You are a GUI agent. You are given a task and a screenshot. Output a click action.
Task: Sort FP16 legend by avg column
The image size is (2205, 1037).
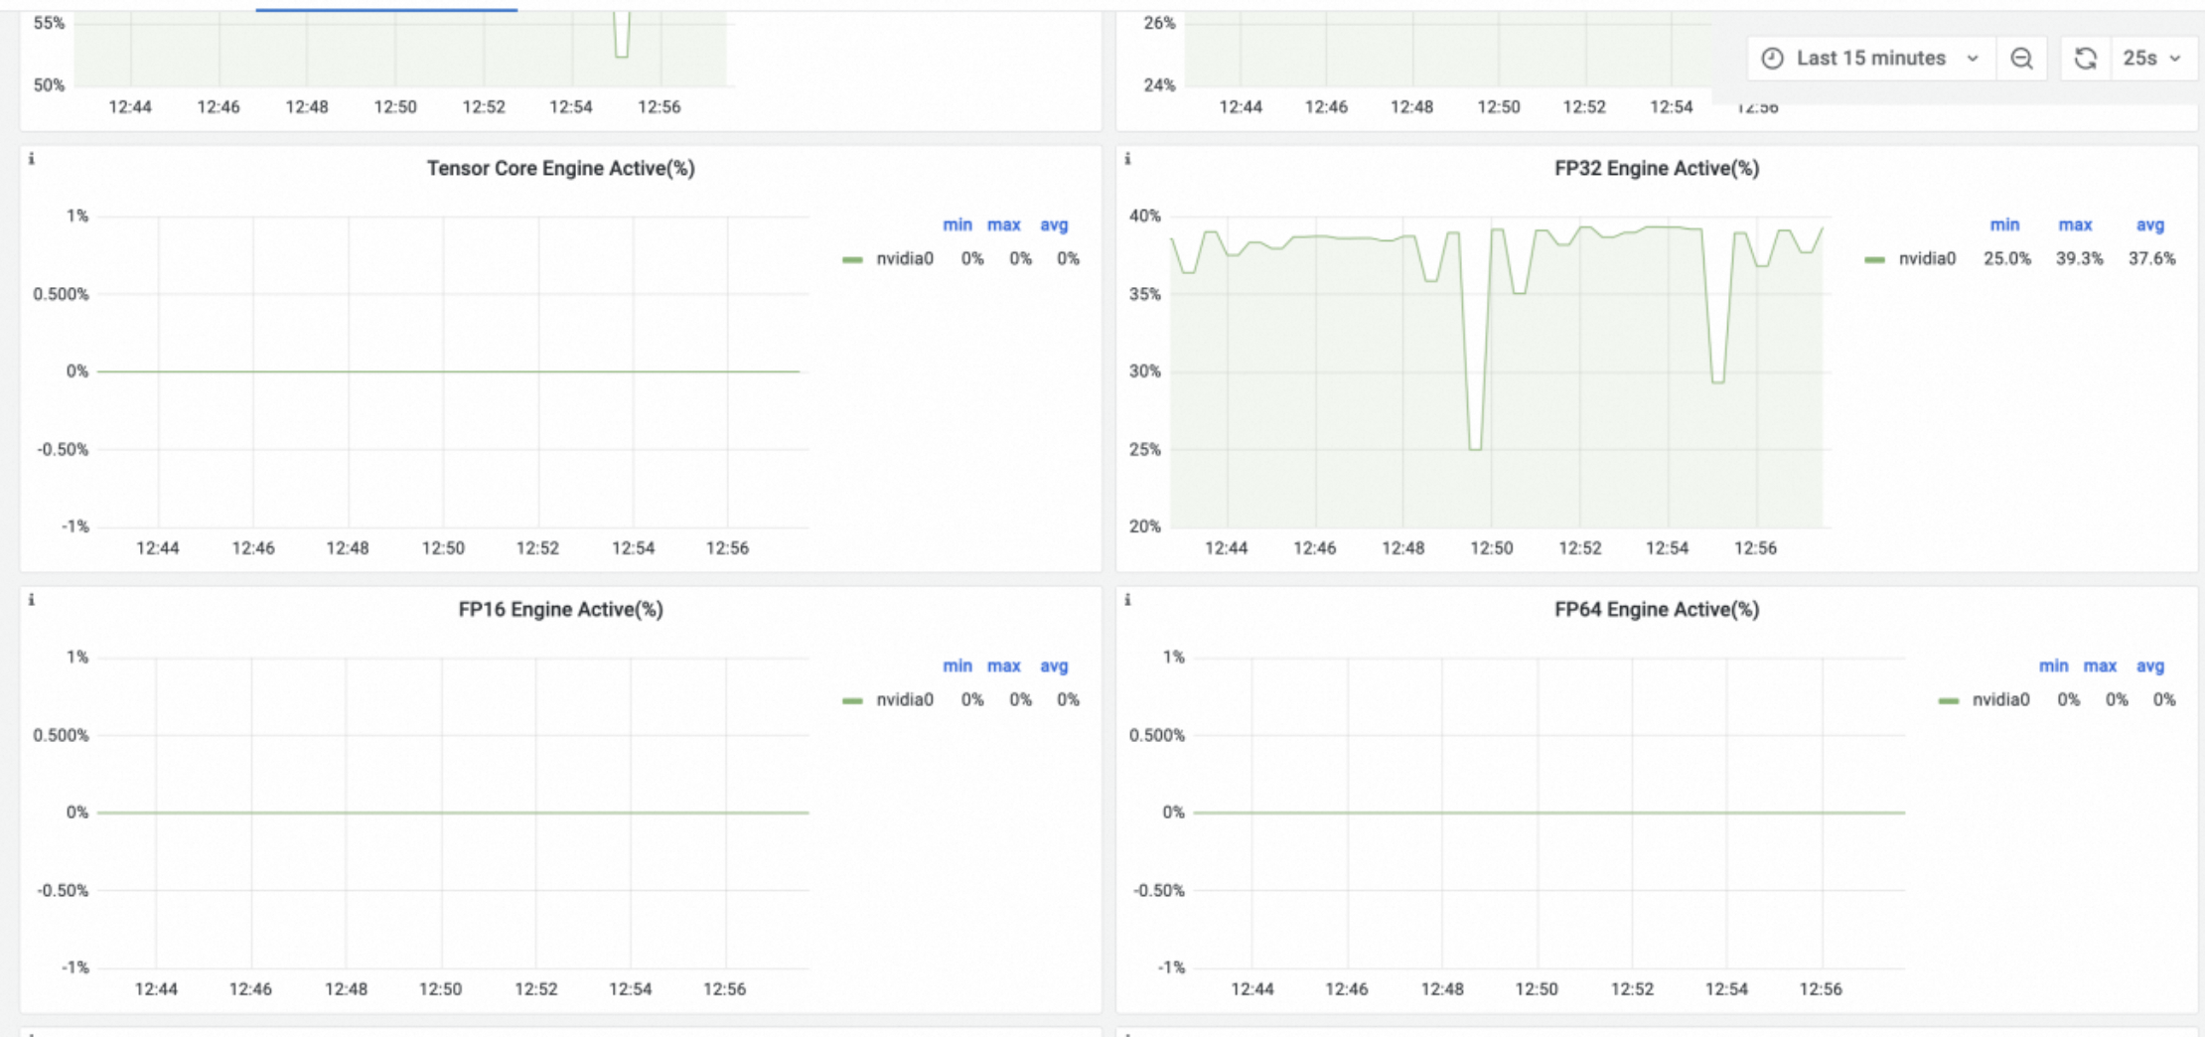pyautogui.click(x=1054, y=667)
